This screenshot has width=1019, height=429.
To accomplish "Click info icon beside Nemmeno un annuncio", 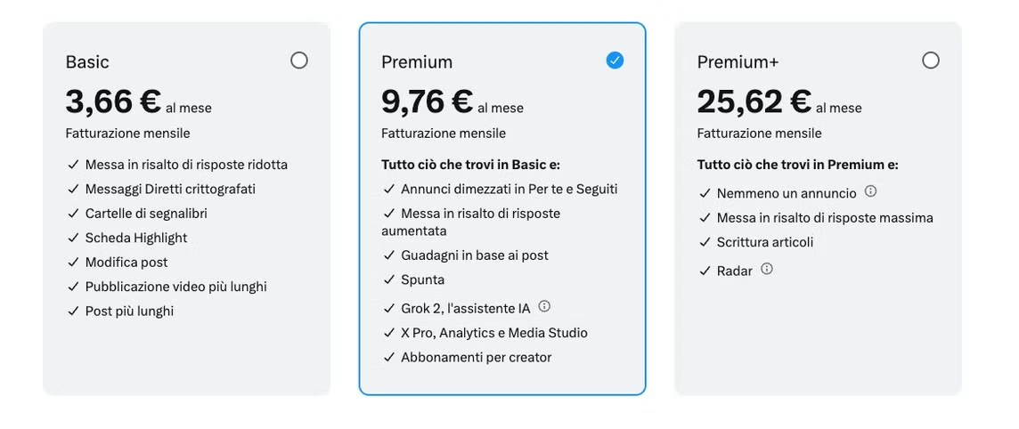I will 871,191.
